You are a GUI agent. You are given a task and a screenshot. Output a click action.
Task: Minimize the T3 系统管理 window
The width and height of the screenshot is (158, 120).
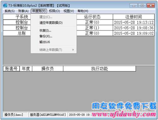[x=134, y=5]
